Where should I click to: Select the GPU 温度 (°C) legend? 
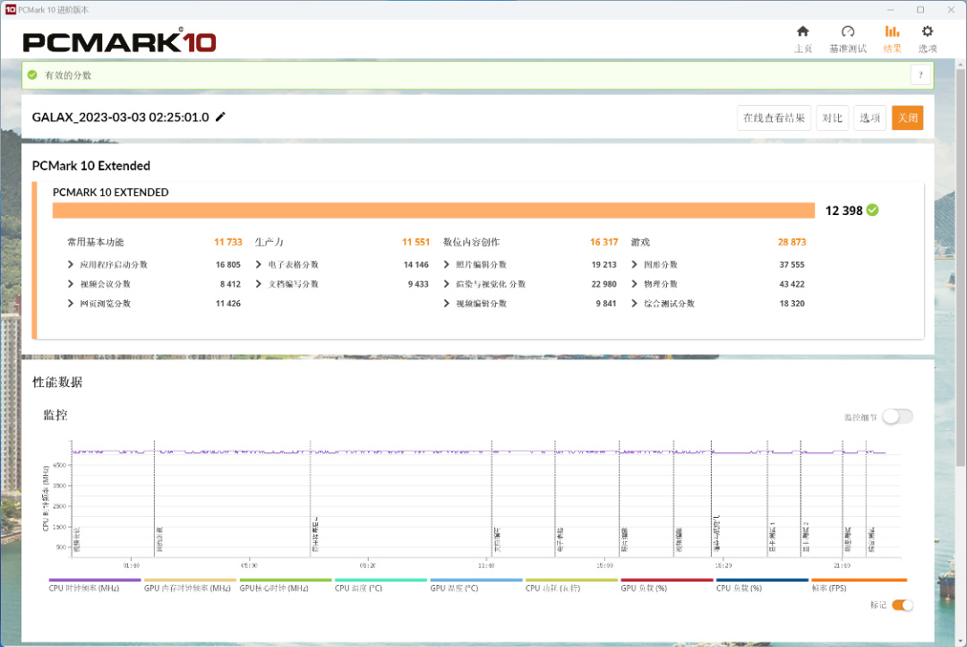pyautogui.click(x=476, y=585)
